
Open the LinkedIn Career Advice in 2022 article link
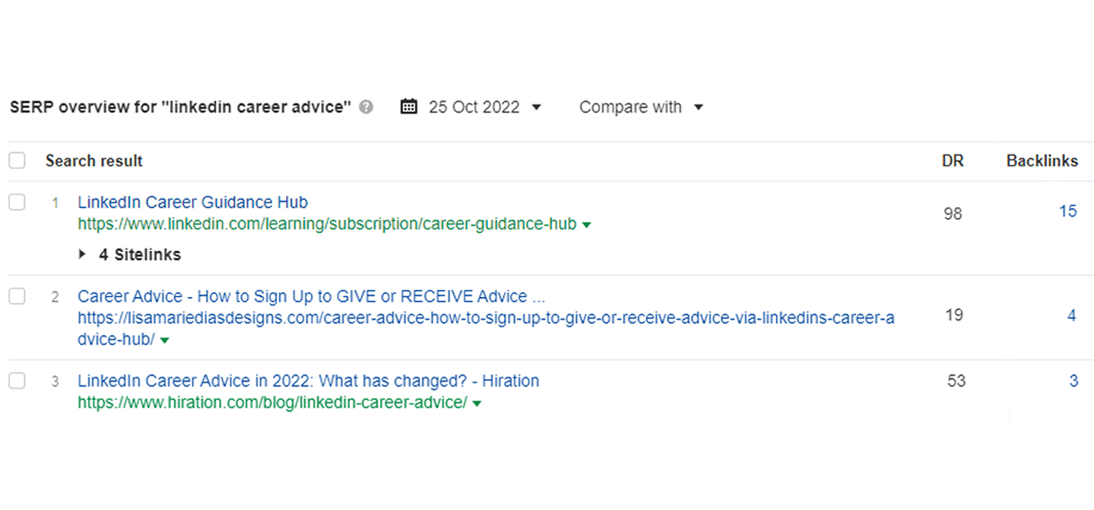(x=308, y=380)
